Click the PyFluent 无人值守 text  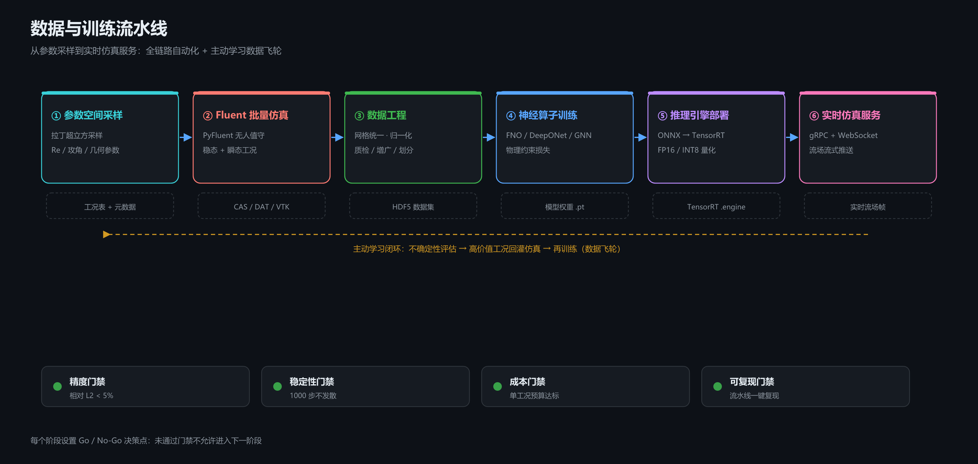pos(233,135)
